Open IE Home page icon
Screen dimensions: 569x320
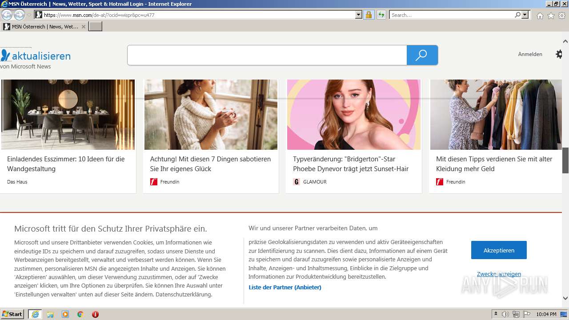pos(540,16)
